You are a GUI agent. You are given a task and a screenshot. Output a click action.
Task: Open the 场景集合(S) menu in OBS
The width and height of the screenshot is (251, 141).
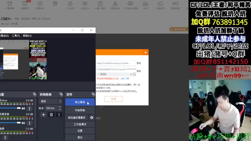tap(4, 36)
